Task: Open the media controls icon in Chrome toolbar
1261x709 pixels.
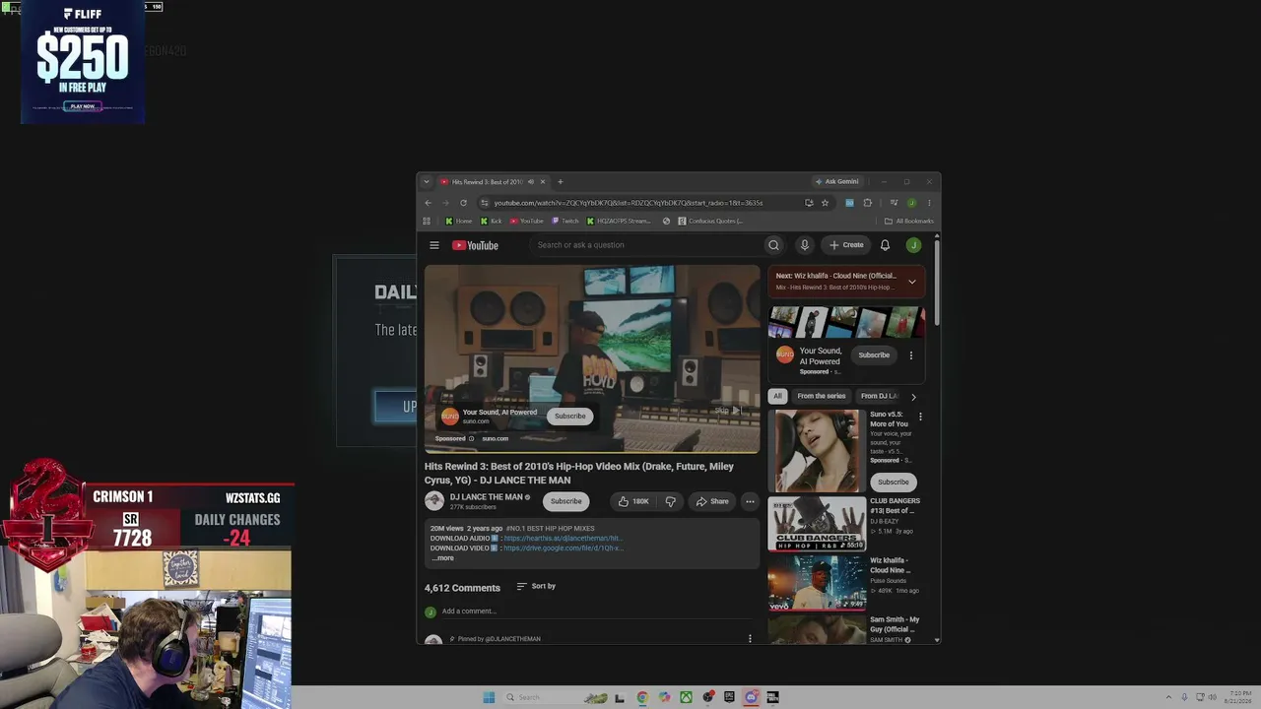Action: point(894,203)
